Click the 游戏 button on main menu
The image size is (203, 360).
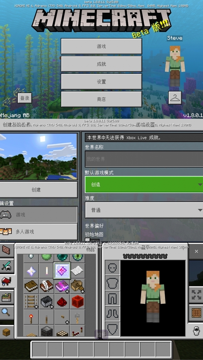click(101, 47)
